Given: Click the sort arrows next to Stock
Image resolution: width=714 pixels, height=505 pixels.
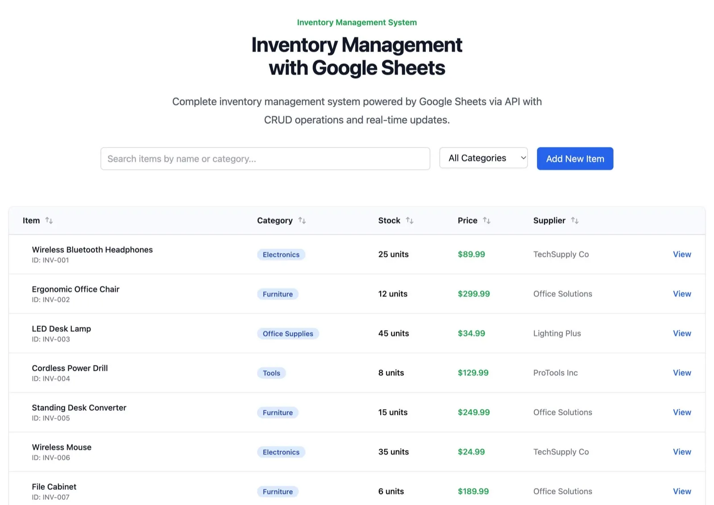Looking at the screenshot, I should tap(410, 220).
